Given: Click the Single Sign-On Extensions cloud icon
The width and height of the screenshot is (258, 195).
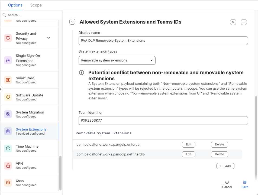Looking at the screenshot, I should tap(8, 60).
